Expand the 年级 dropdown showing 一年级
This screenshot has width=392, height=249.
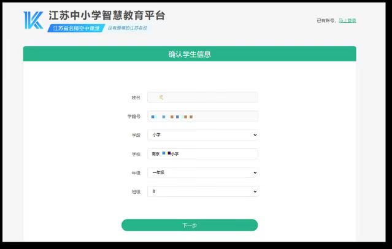click(202, 172)
